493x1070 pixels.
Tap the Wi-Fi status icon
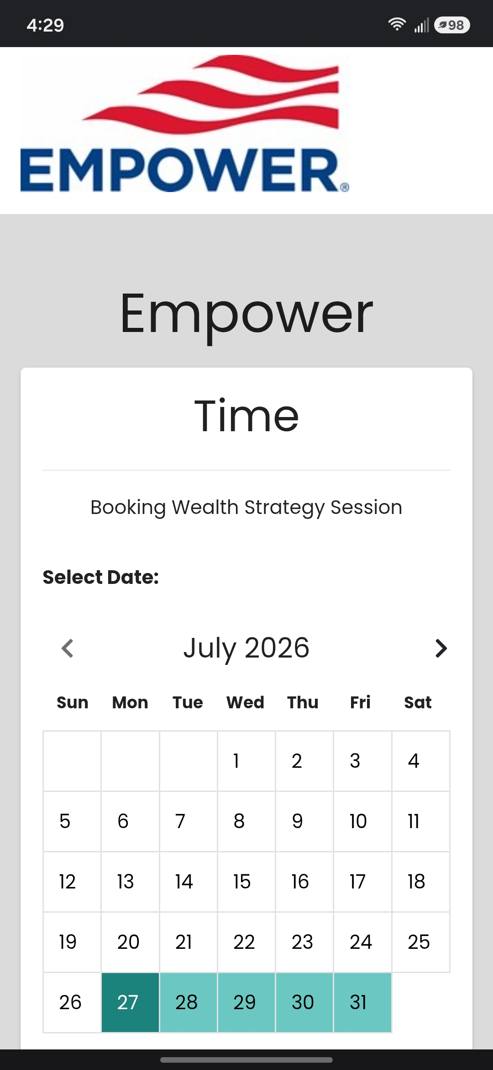click(397, 24)
